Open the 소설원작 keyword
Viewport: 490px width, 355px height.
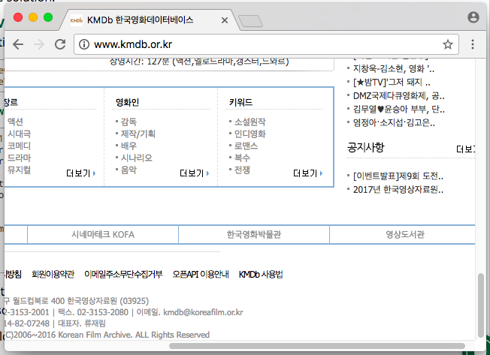click(250, 122)
